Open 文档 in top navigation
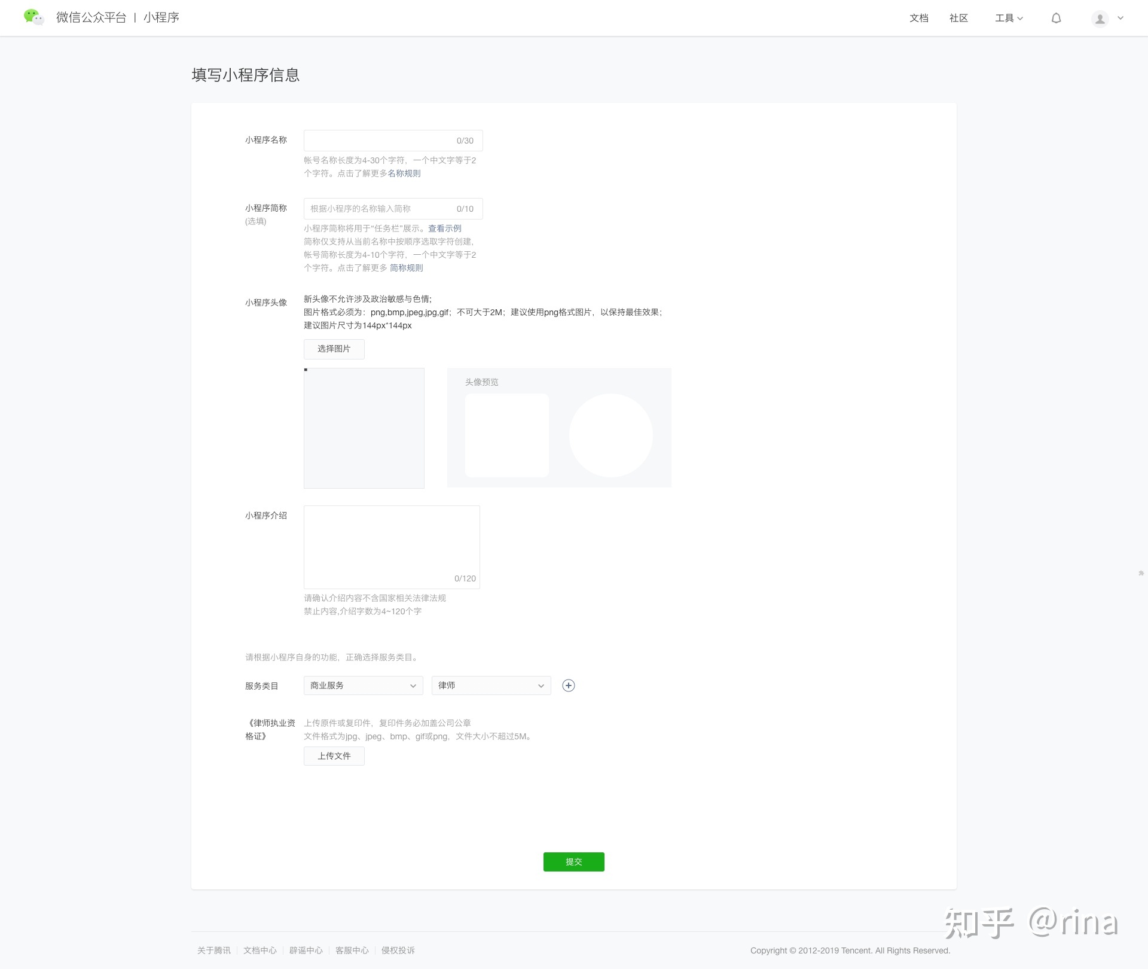Viewport: 1148px width, 969px height. (918, 18)
